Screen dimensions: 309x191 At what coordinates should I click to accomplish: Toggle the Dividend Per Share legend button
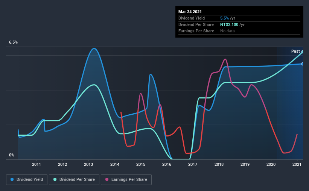coord(74,180)
